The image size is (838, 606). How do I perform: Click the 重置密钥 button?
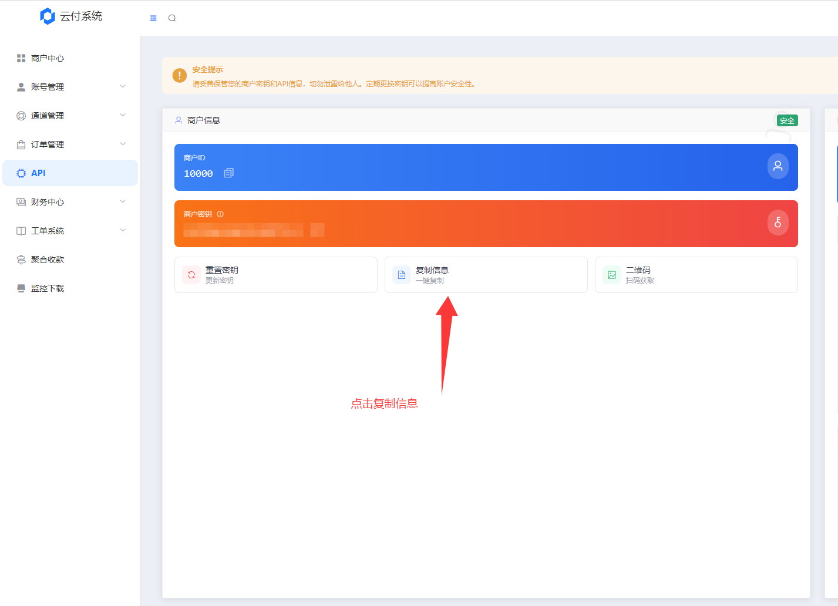276,275
